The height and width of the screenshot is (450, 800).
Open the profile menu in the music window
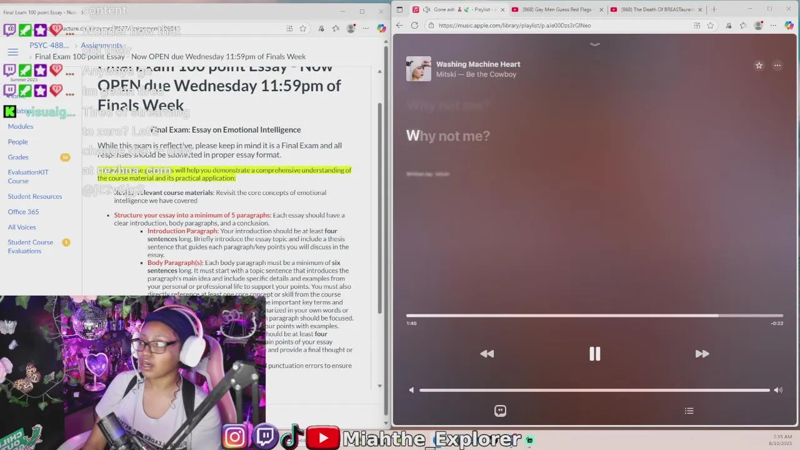[x=758, y=26]
